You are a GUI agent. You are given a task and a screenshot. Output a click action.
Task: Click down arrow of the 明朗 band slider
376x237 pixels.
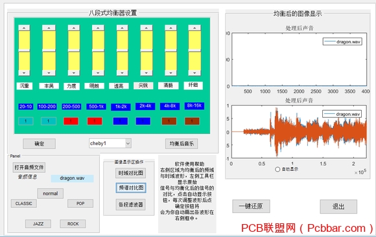98,73
